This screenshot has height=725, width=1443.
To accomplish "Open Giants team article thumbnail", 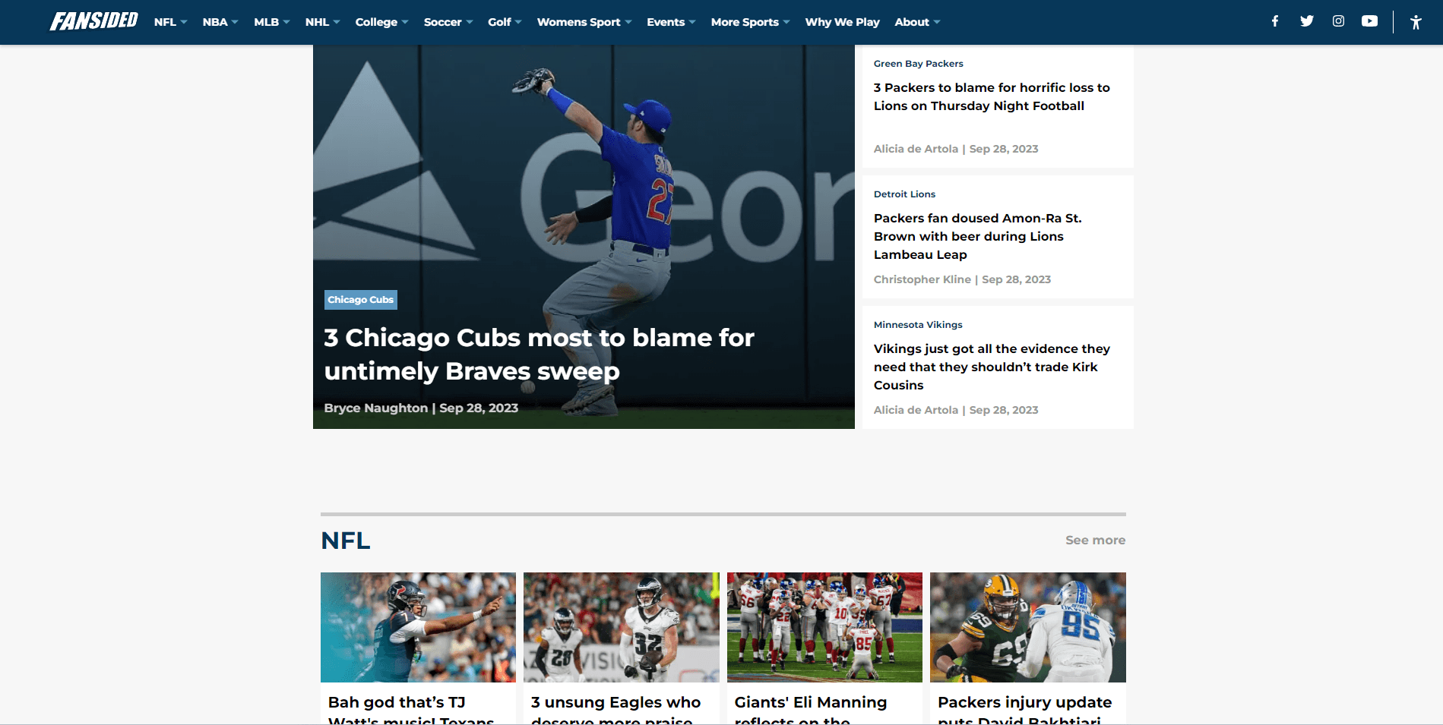I will (x=824, y=627).
